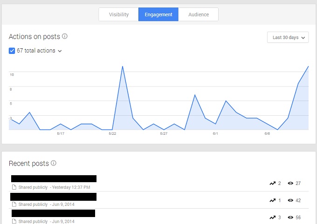The height and width of the screenshot is (224, 317).
Task: Click trend arrow icon for Yesterday's post
Action: pos(273,183)
